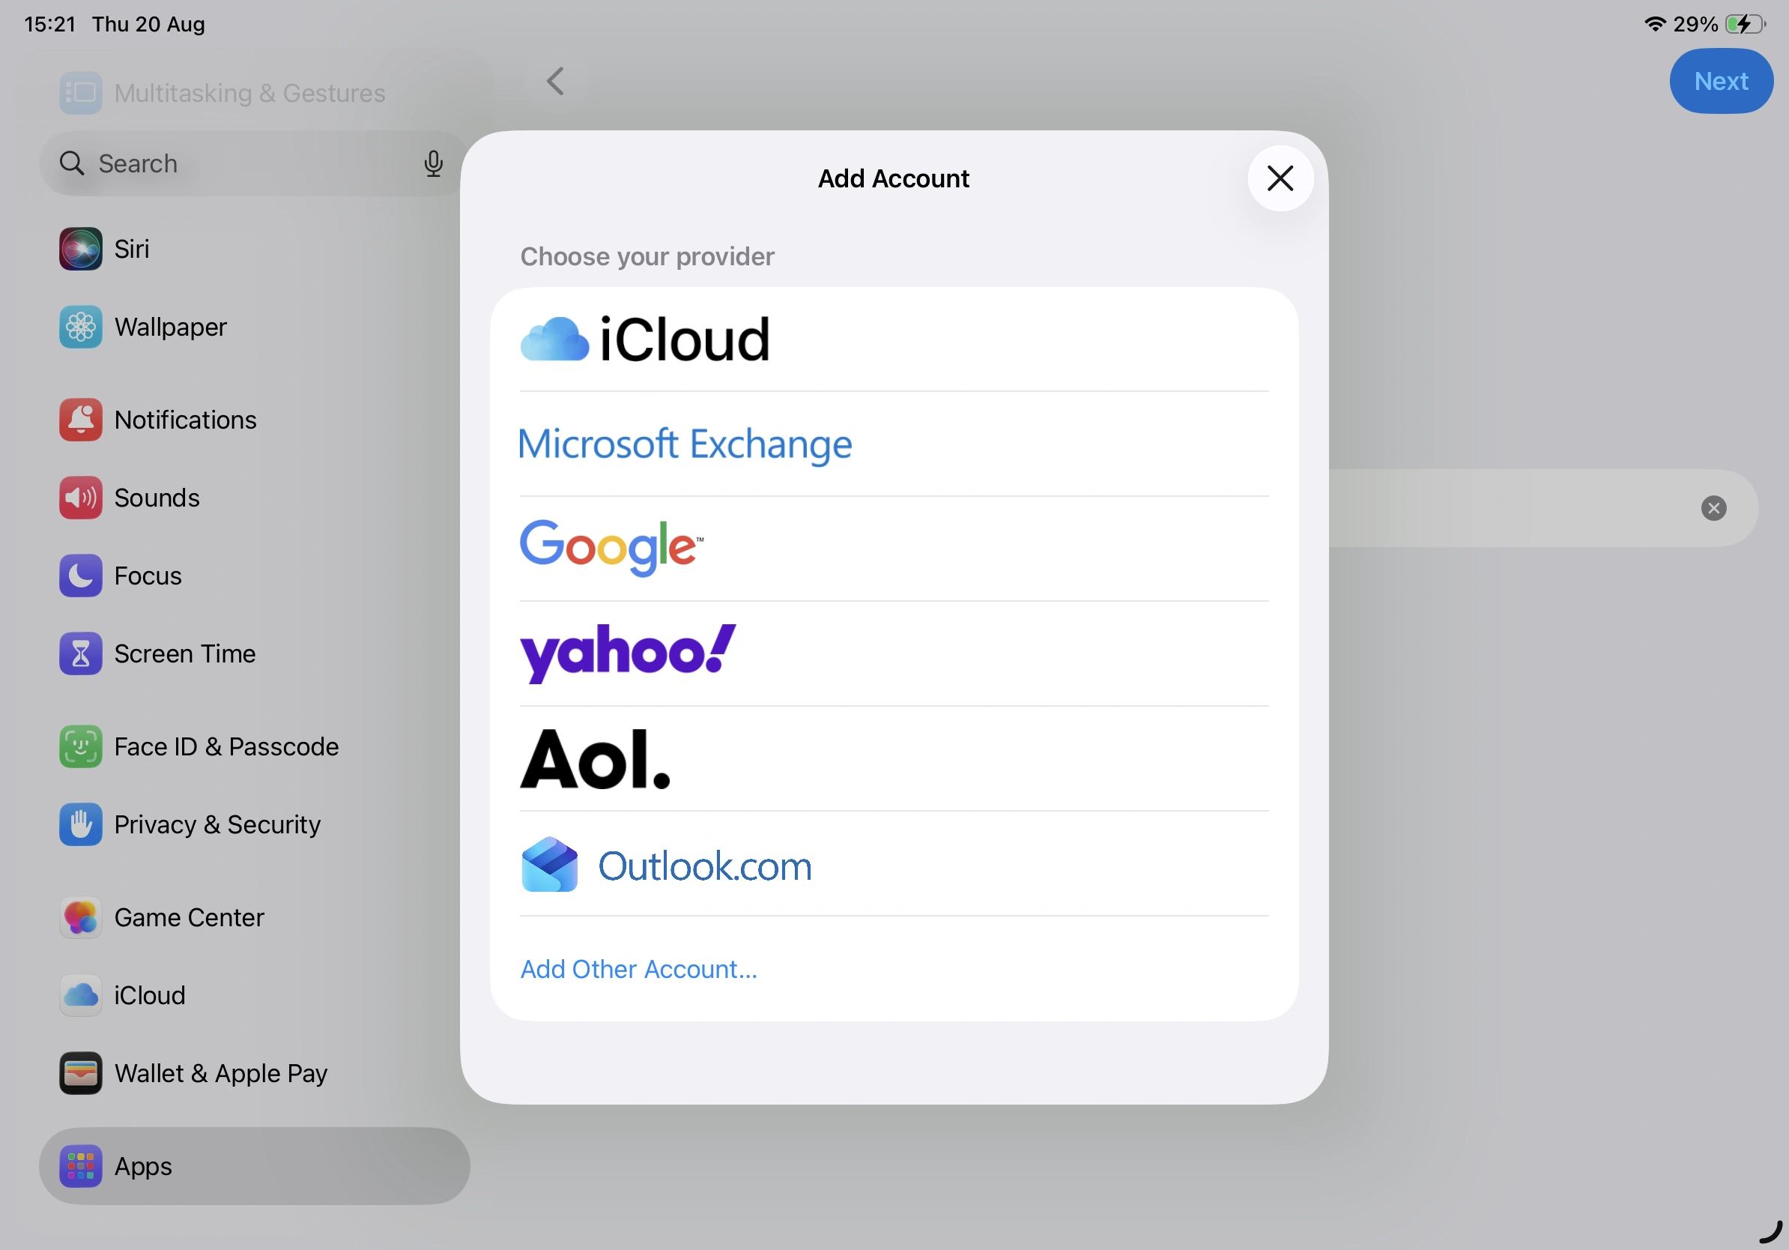Tap the Add Other Account link

(x=639, y=969)
